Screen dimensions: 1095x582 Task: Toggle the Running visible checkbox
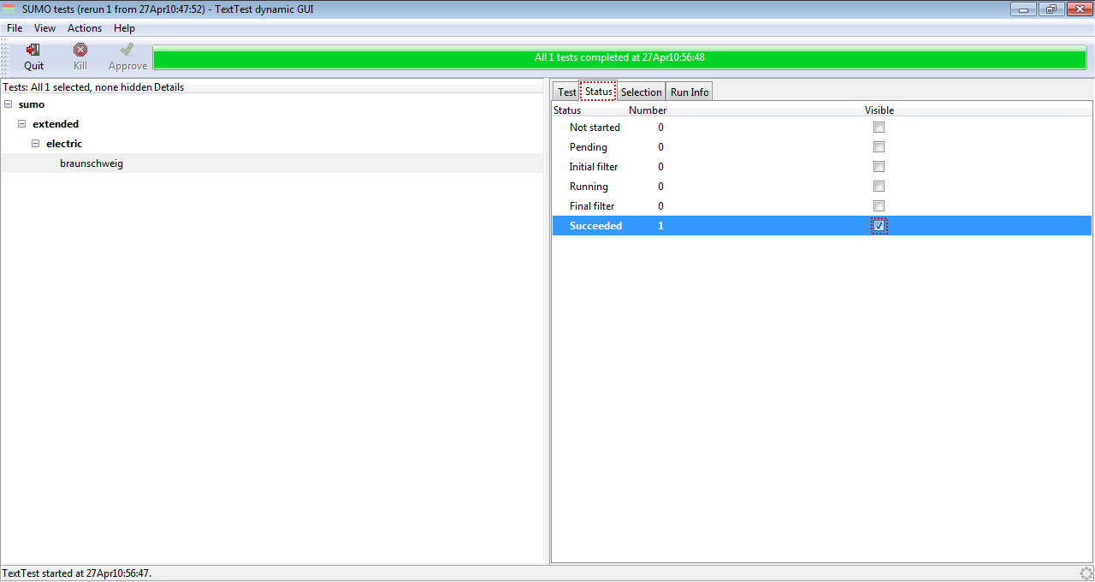[x=879, y=187]
